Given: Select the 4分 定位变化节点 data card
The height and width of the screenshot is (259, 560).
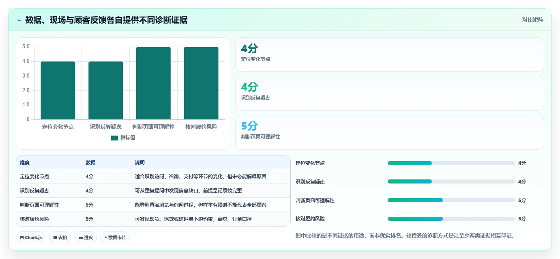Looking at the screenshot, I should (389, 55).
